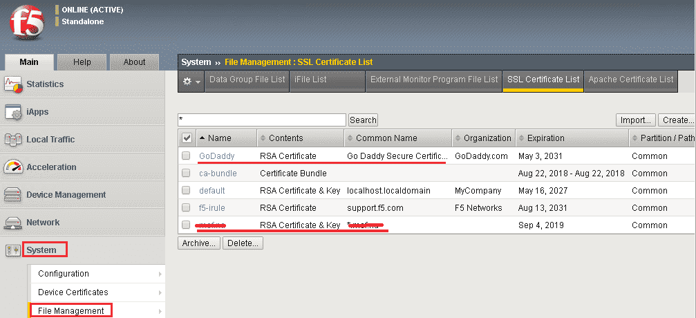Viewport: 696px width, 318px height.
Task: Sort by Name column arrow
Action: [x=202, y=138]
